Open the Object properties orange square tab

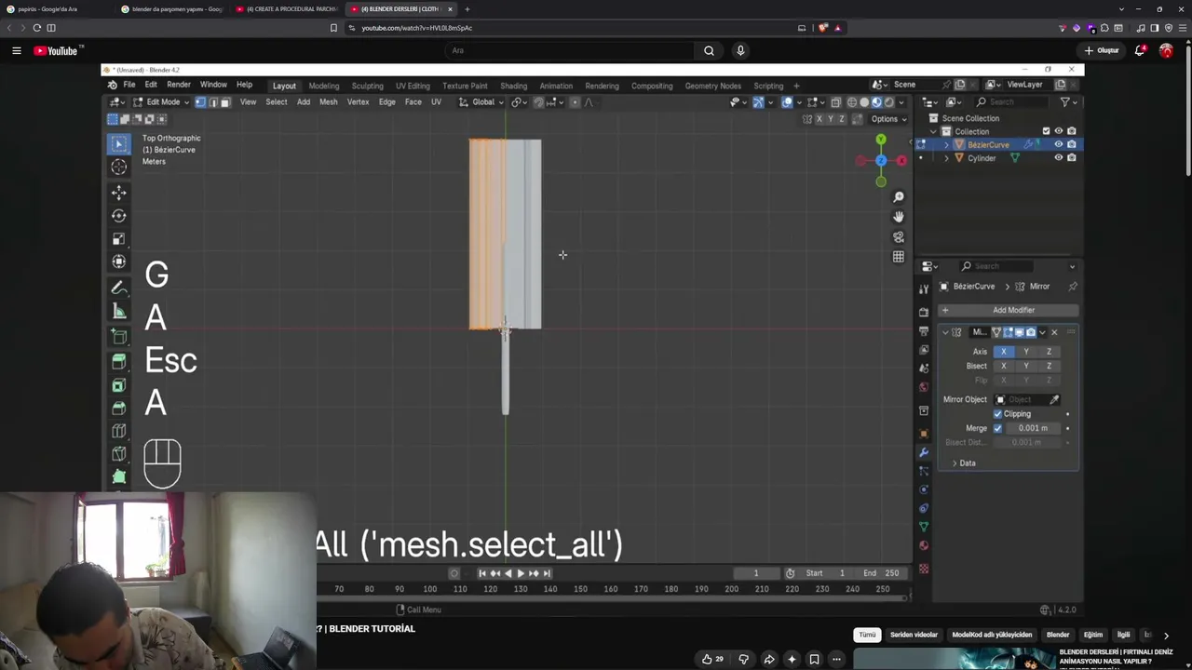click(924, 434)
